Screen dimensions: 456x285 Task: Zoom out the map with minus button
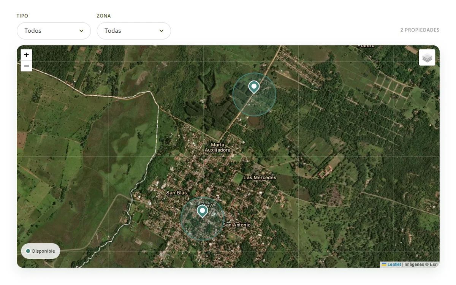(x=26, y=66)
